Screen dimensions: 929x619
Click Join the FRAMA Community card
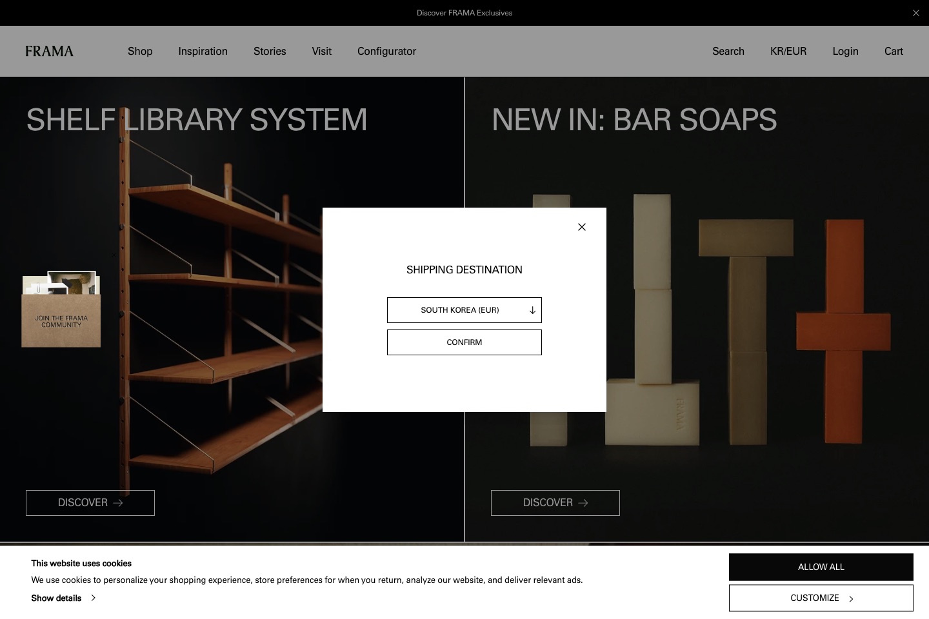(61, 309)
